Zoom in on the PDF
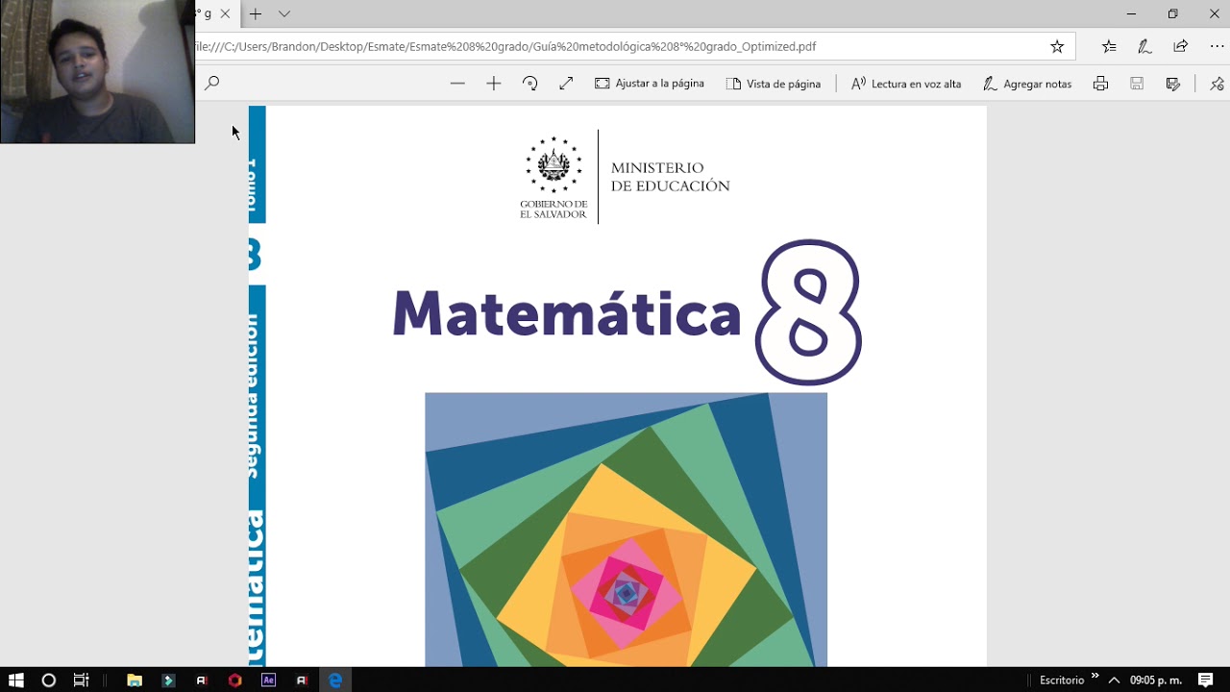The image size is (1230, 692). pos(494,84)
